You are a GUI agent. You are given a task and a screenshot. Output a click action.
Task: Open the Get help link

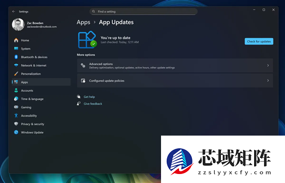pyautogui.click(x=89, y=97)
